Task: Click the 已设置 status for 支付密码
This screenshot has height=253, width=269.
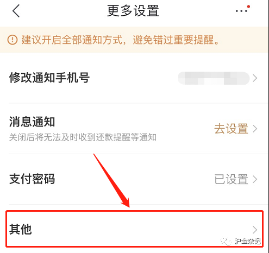Action: click(x=231, y=179)
